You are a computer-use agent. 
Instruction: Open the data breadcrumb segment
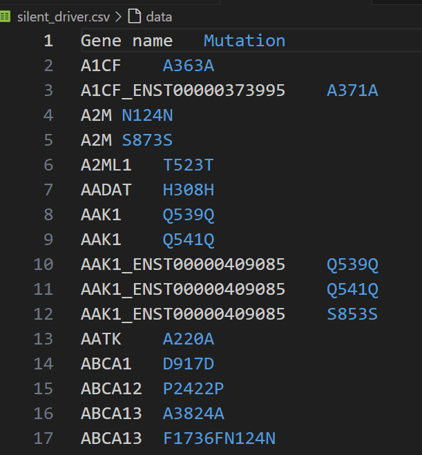[159, 17]
